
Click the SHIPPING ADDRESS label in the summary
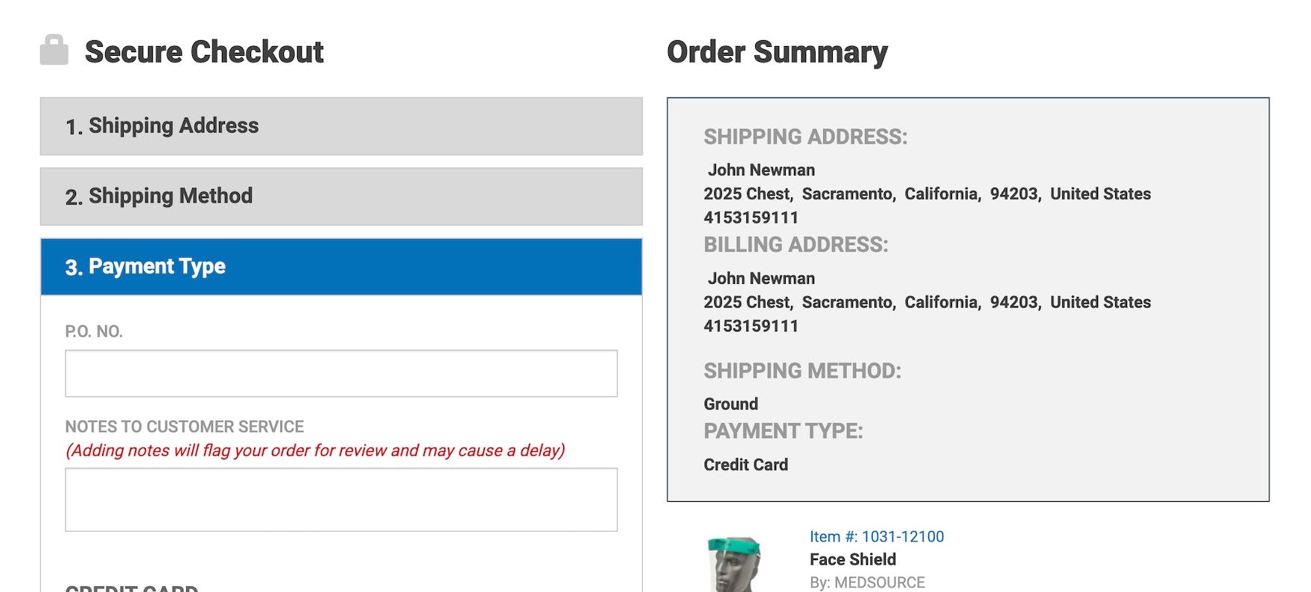click(x=805, y=137)
